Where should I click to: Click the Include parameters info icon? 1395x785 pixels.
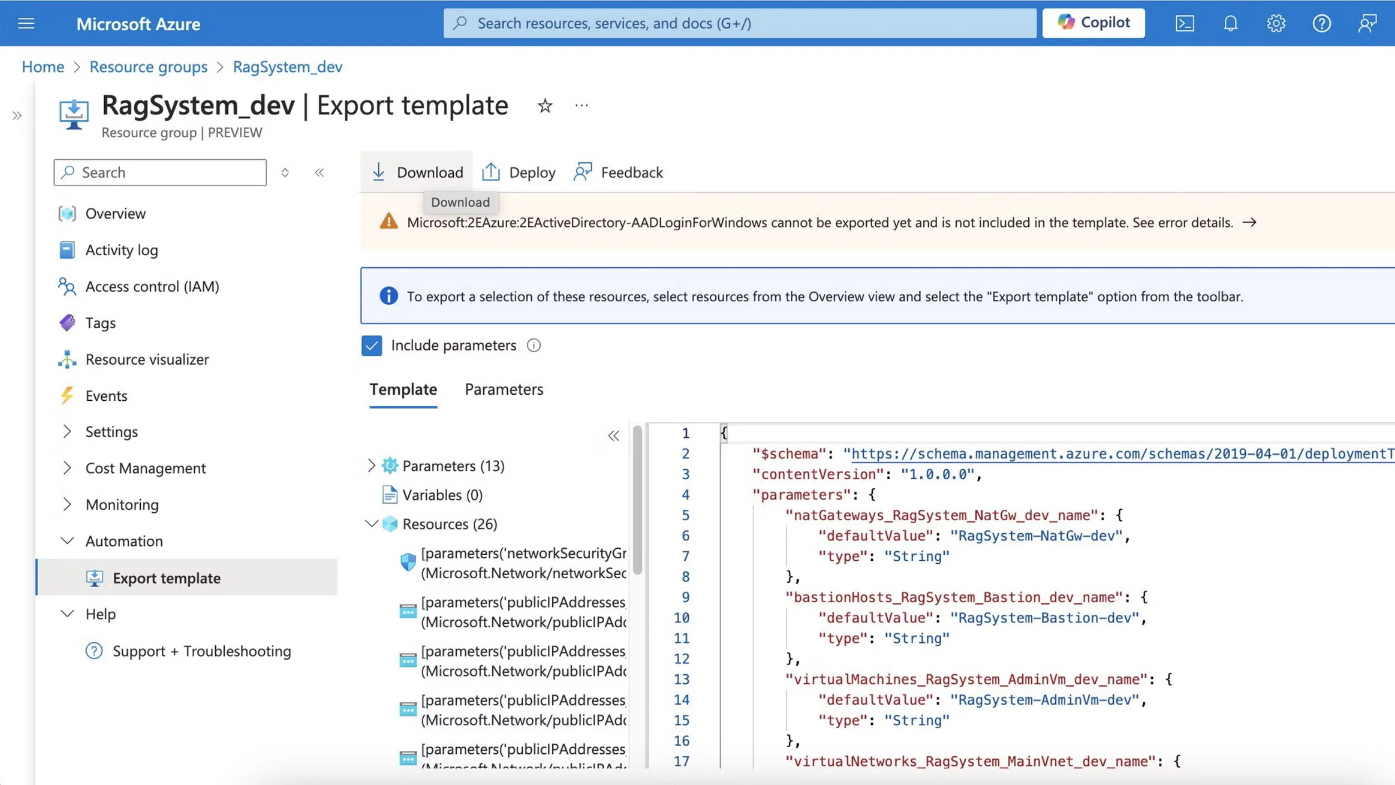[x=533, y=346]
